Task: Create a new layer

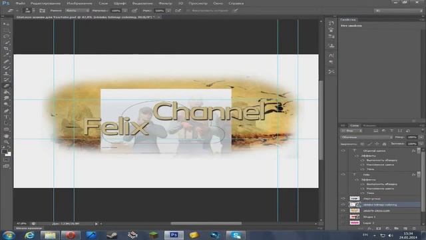Action: [405, 228]
